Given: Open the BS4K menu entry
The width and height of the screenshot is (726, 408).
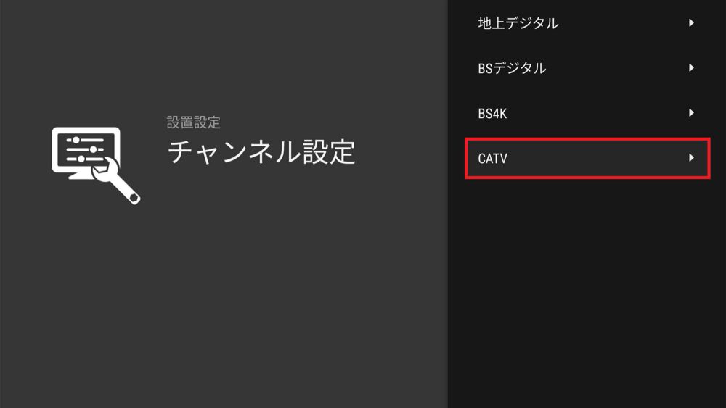Looking at the screenshot, I should click(587, 113).
